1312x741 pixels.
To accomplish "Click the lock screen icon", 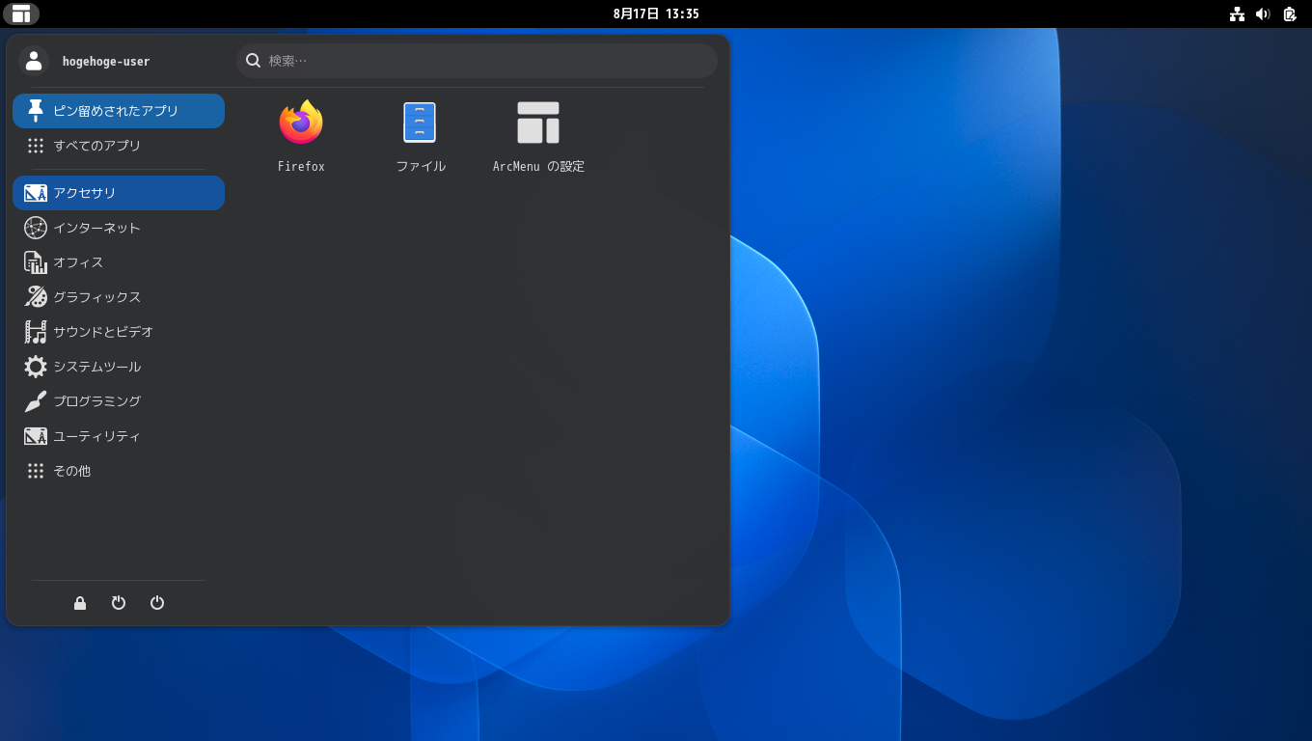I will tap(80, 603).
